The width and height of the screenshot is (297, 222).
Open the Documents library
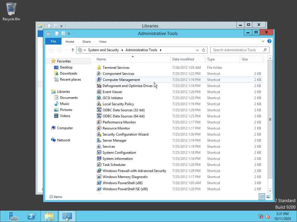(69, 98)
